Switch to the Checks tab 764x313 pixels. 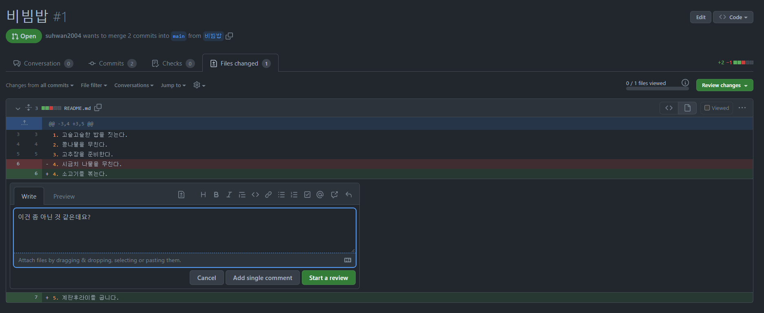(x=173, y=63)
